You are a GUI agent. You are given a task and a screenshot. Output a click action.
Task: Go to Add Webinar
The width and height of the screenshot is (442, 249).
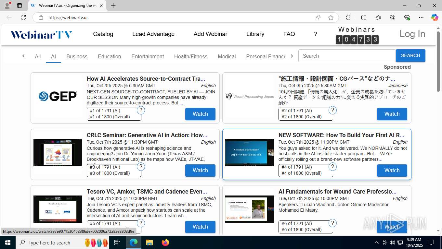[210, 34]
